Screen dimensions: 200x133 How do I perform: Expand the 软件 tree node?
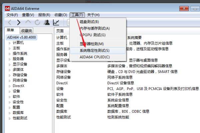[10, 97]
